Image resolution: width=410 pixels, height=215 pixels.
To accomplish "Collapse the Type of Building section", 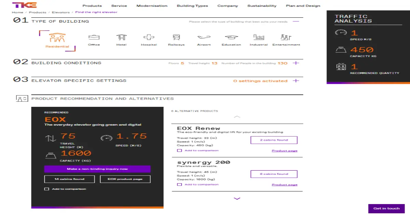I will click(x=296, y=21).
